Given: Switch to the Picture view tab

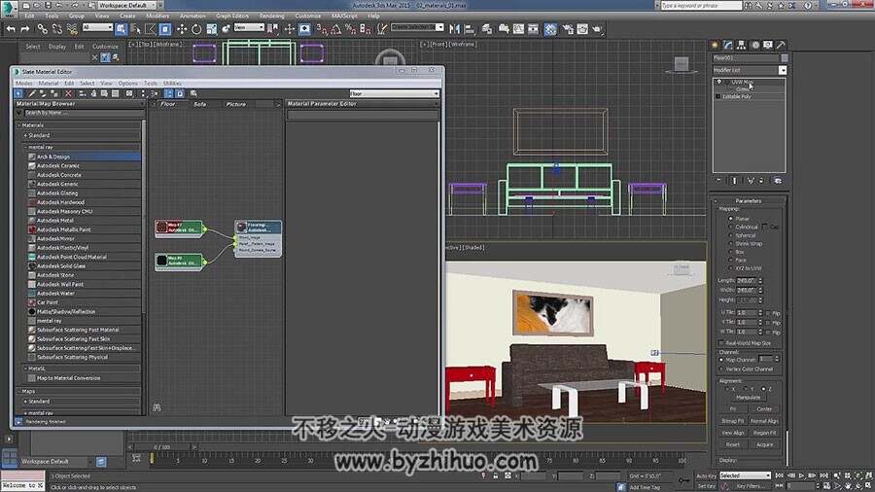Looking at the screenshot, I should pyautogui.click(x=236, y=104).
